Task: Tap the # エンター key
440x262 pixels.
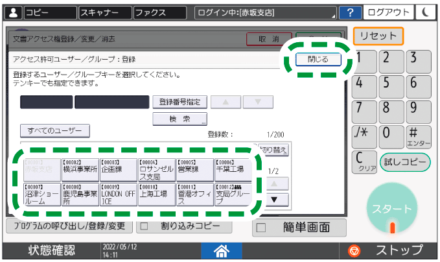Action: coord(419,137)
